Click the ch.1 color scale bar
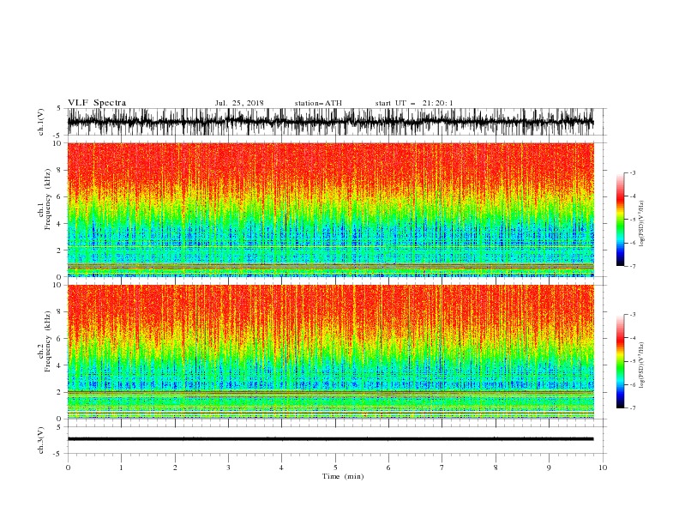The image size is (679, 525). coord(620,219)
